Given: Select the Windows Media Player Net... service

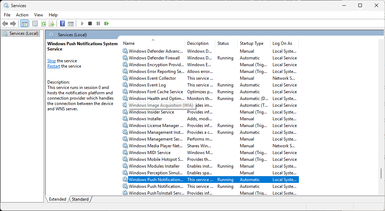Looking at the screenshot, I should tap(210, 146).
